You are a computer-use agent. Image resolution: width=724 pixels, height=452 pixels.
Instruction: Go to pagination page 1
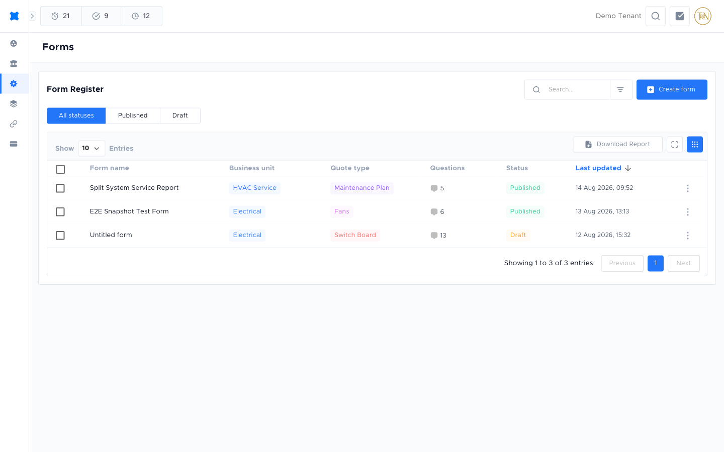point(656,263)
